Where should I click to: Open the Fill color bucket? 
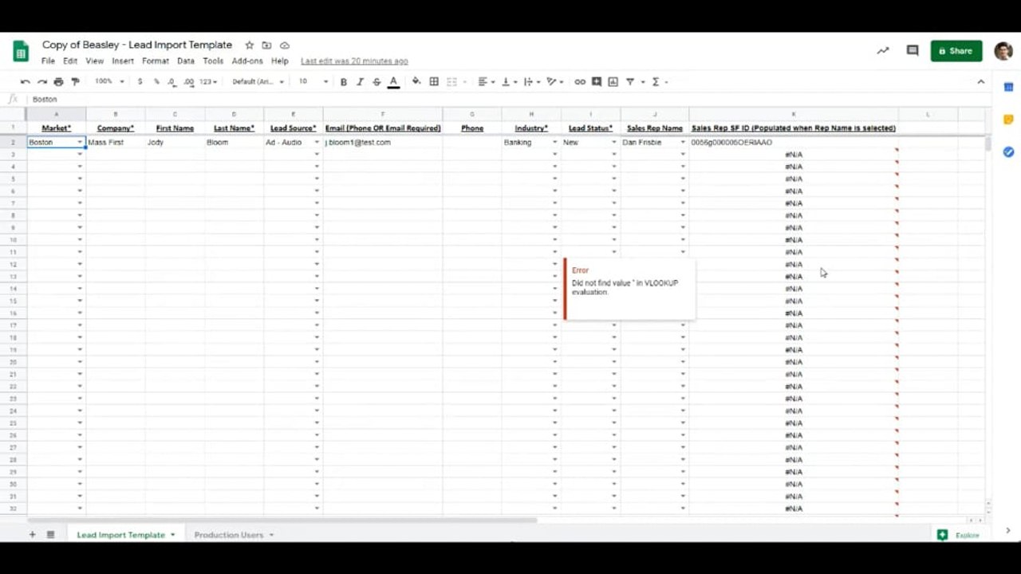pos(416,81)
